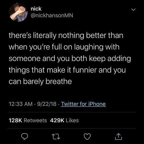
Task: Open the profile via display name nick
Action: coord(36,9)
